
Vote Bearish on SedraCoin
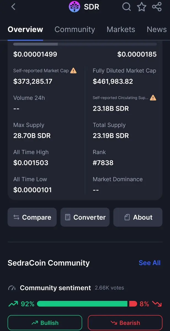(125, 322)
